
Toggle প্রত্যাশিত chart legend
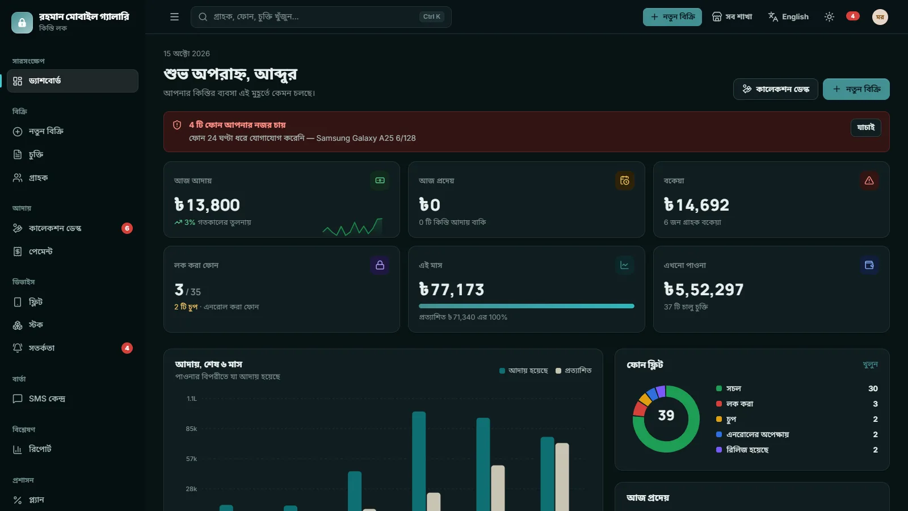coord(573,371)
